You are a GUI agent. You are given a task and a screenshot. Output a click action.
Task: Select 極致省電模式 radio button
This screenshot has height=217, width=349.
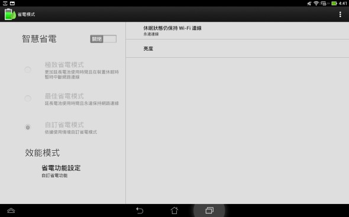(28, 70)
